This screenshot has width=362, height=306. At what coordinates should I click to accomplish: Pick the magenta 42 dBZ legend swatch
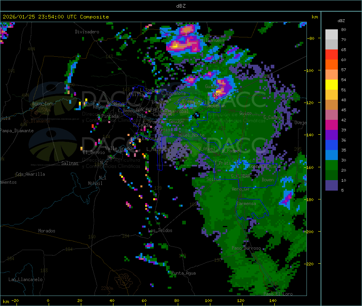click(331, 125)
